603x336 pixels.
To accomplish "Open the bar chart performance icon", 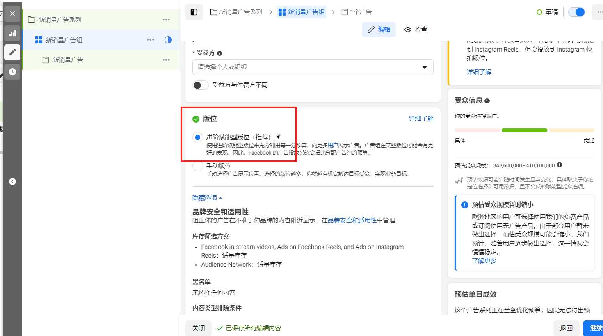I will pos(12,33).
